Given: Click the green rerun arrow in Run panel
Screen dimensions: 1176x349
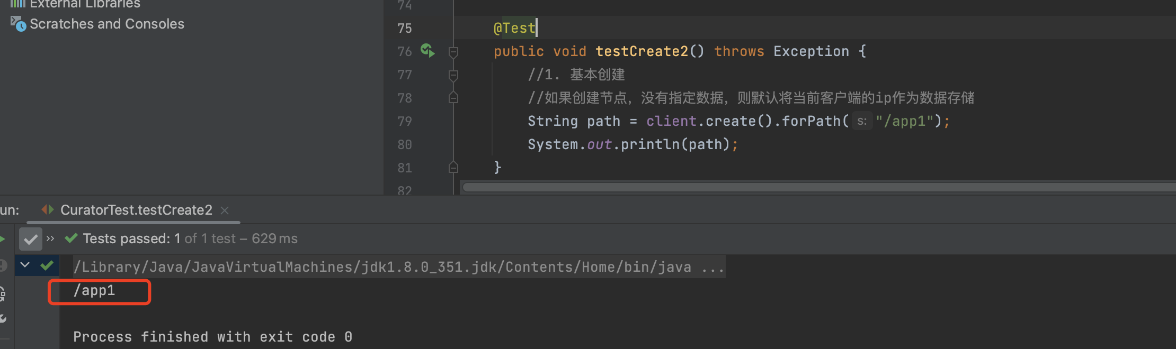Looking at the screenshot, I should tap(3, 239).
